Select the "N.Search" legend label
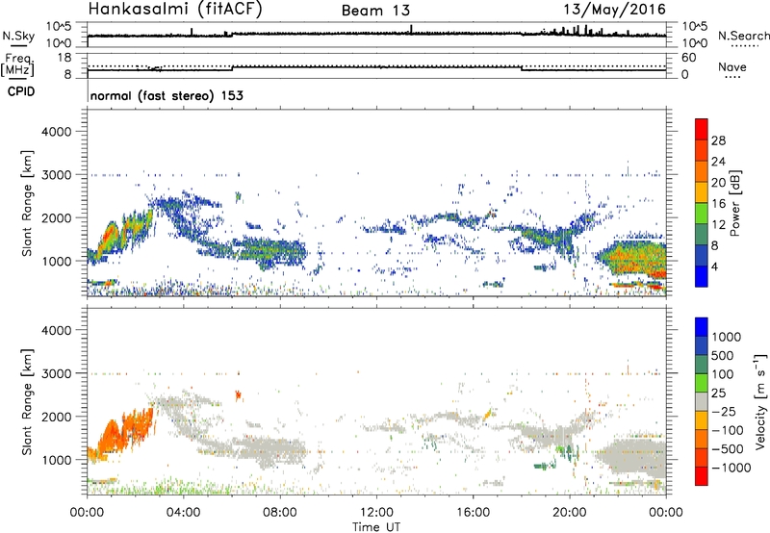This screenshot has height=533, width=770. point(743,36)
